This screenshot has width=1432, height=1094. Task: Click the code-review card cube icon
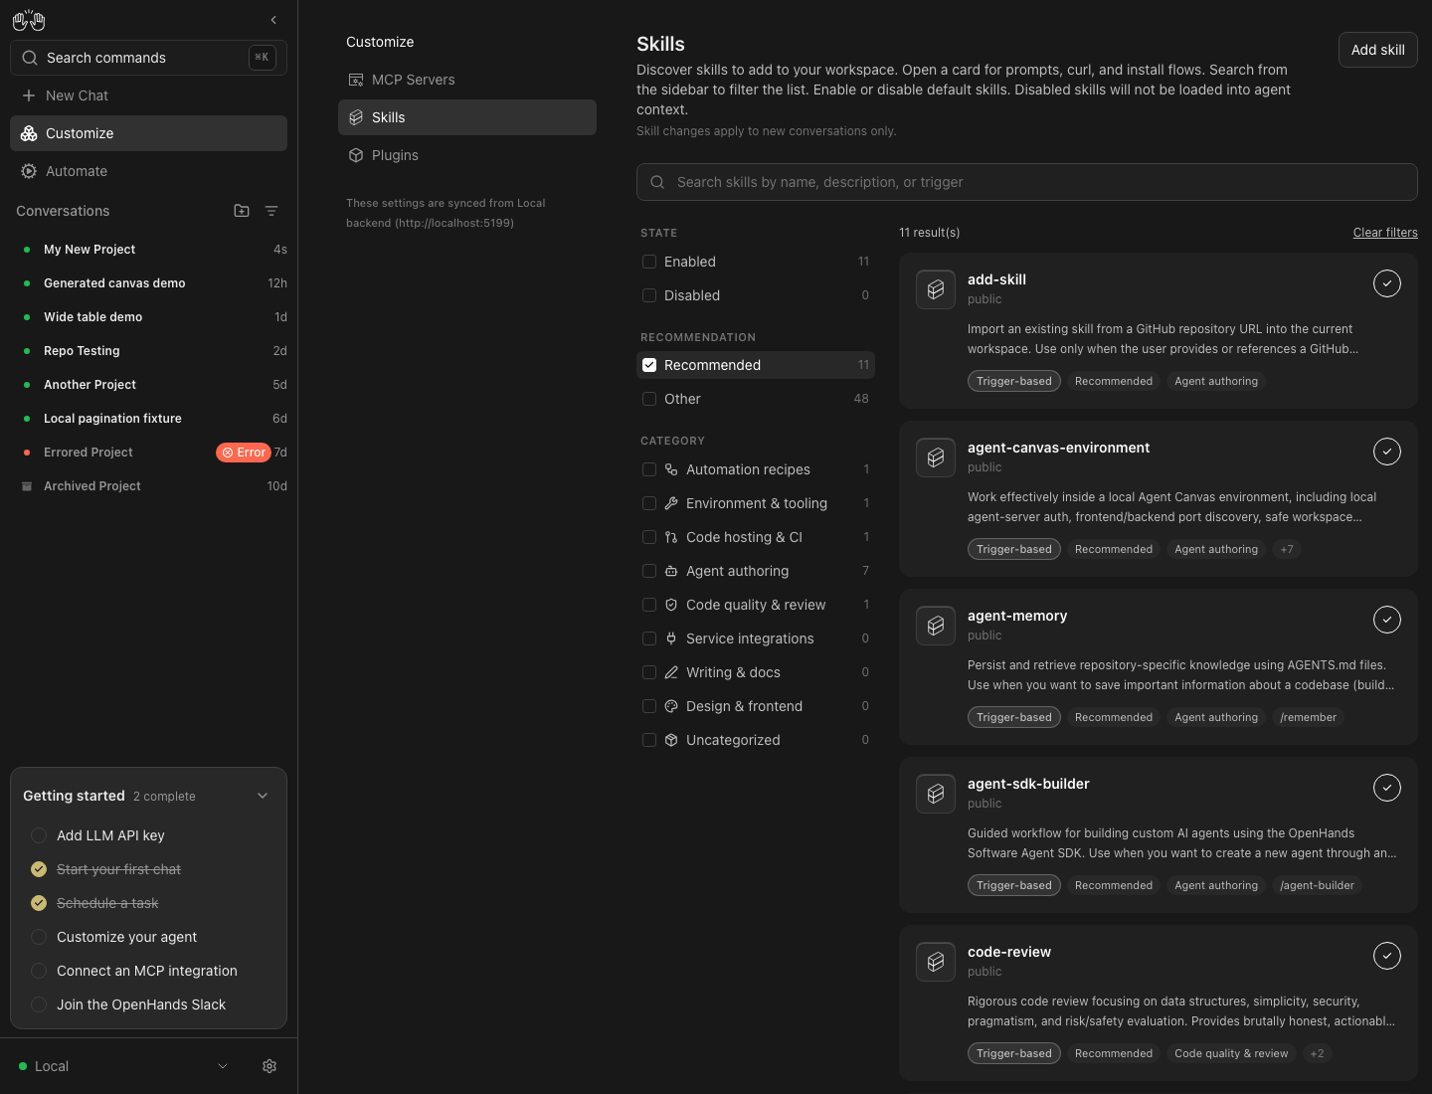pyautogui.click(x=936, y=962)
